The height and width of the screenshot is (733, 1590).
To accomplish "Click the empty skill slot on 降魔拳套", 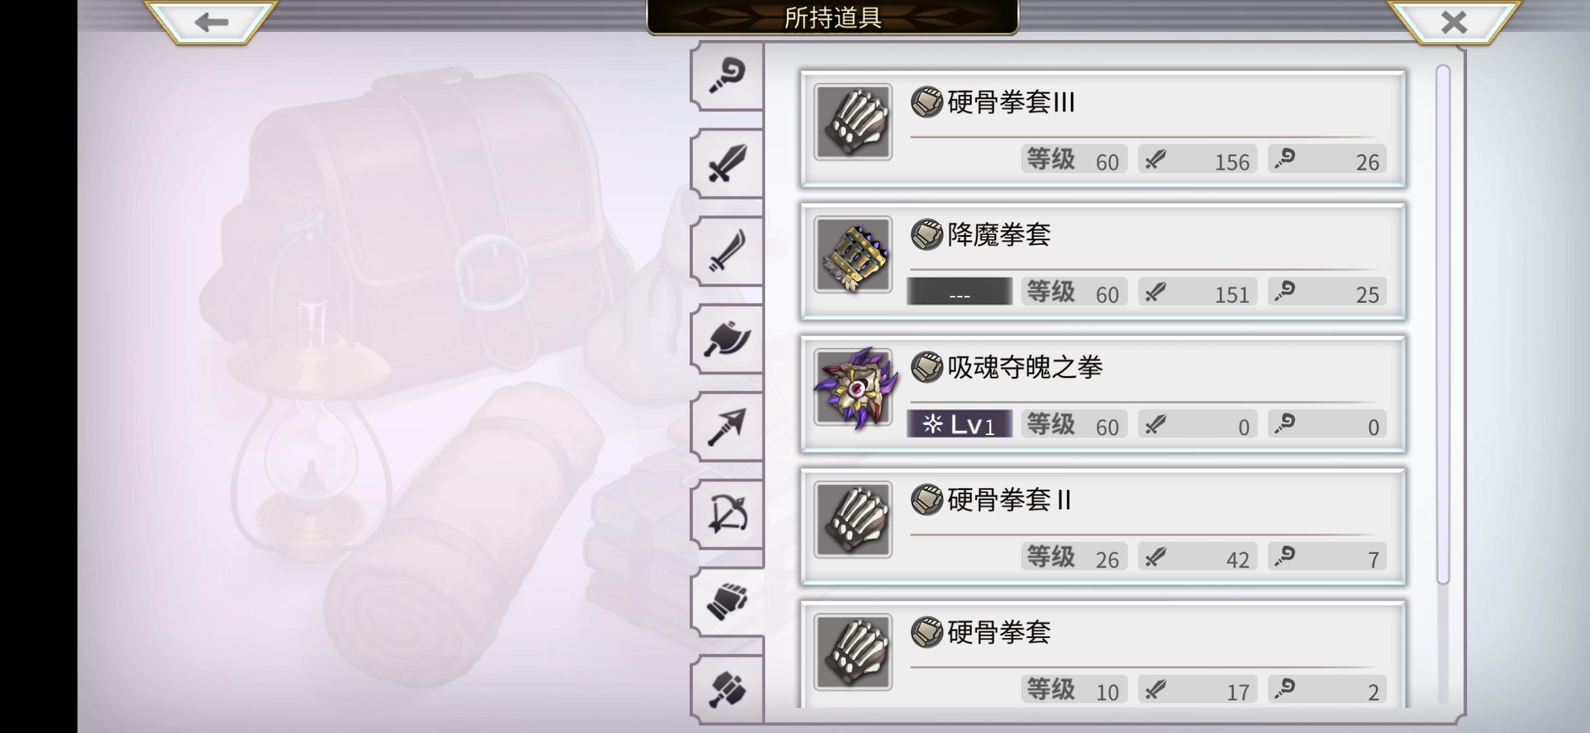I will point(959,292).
